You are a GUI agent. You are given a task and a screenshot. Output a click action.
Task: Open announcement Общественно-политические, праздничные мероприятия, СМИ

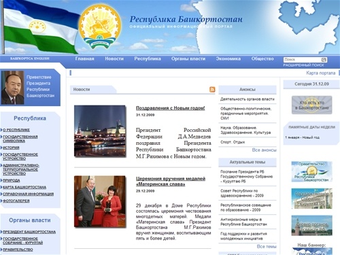pos(245,114)
